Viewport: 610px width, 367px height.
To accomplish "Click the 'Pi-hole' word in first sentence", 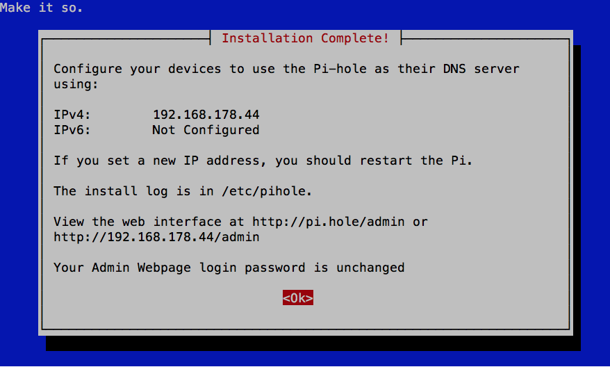I will [x=340, y=69].
